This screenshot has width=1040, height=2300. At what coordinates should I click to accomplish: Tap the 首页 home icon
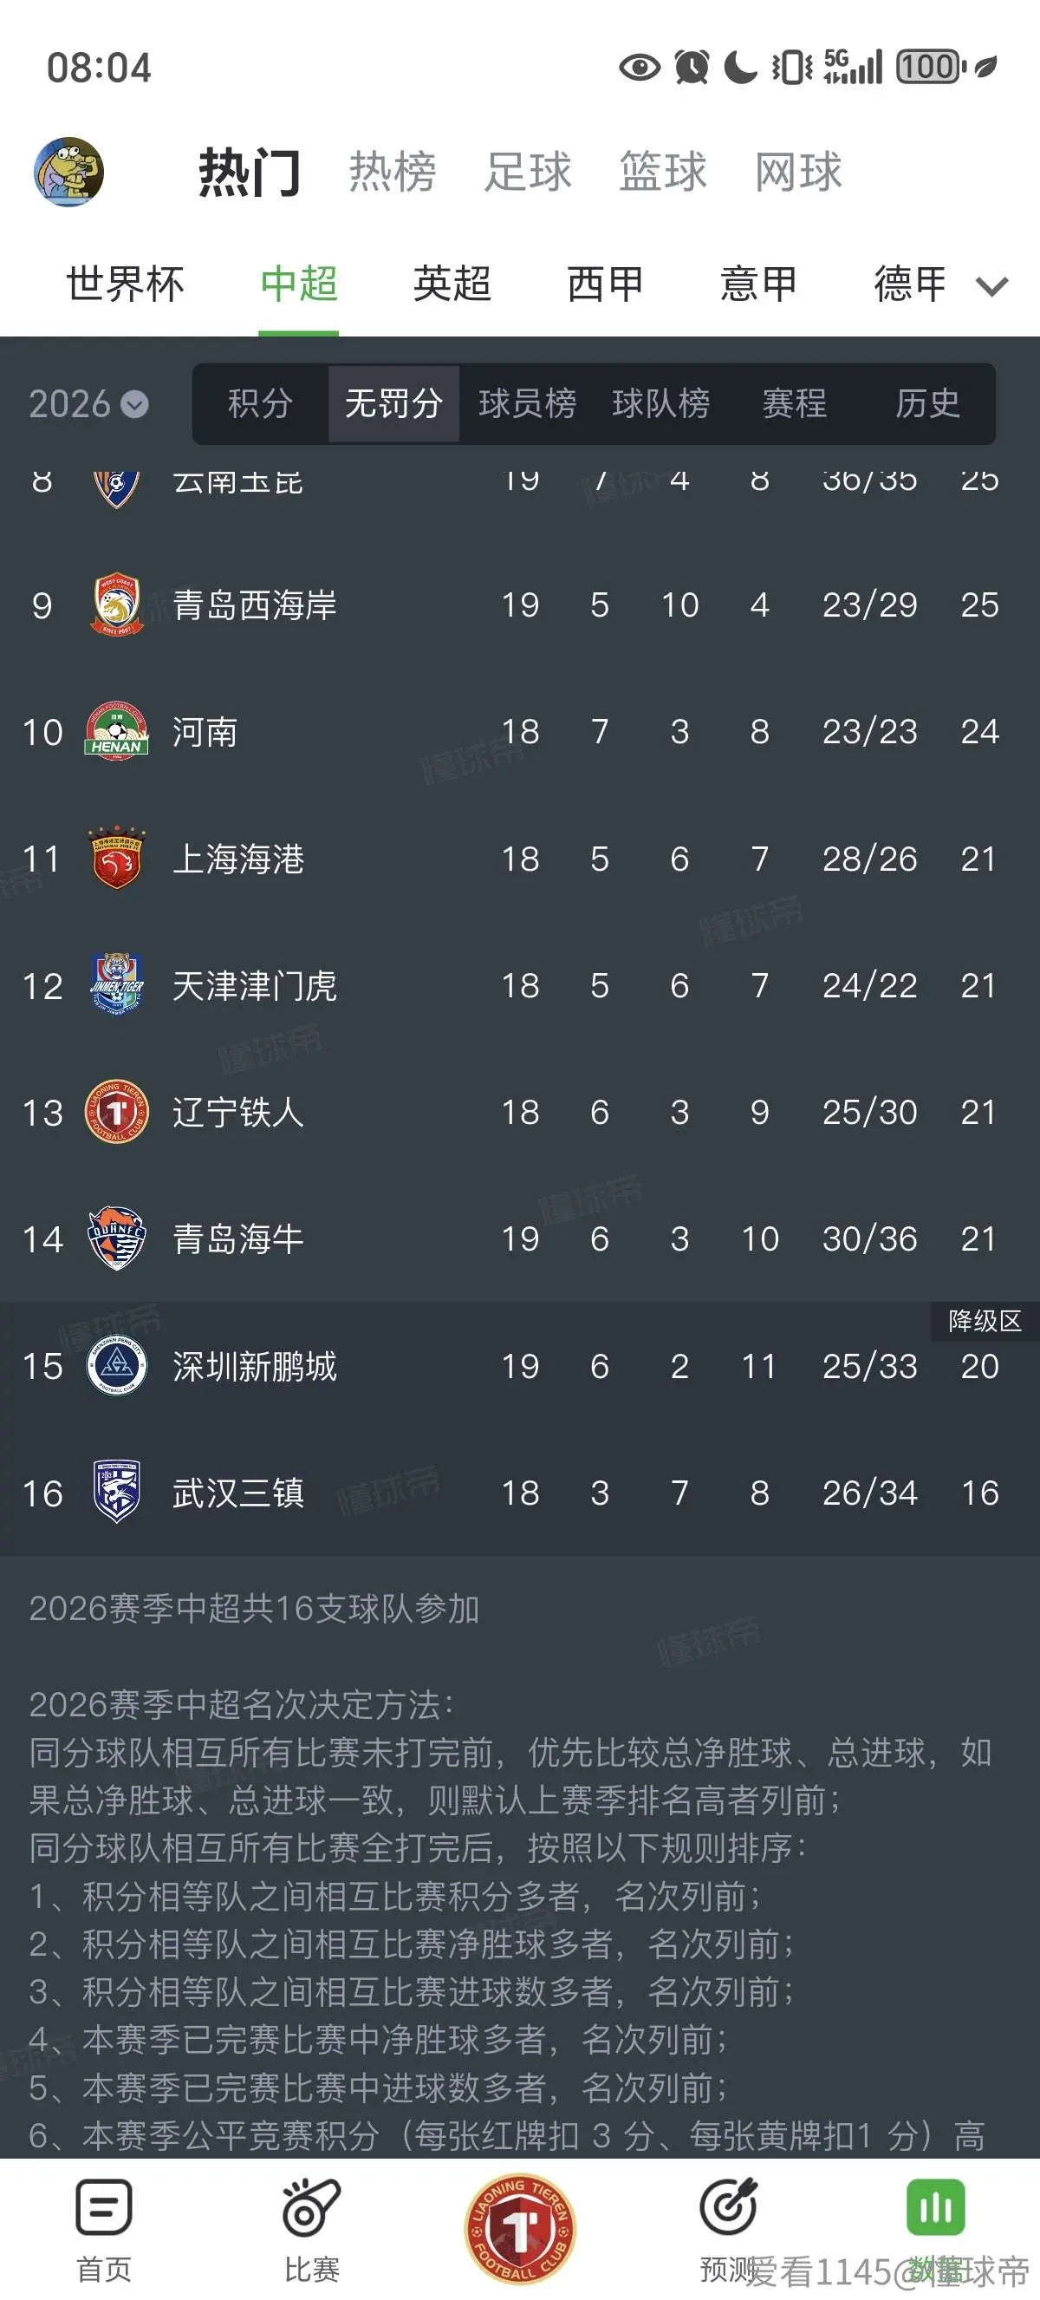tap(103, 2207)
